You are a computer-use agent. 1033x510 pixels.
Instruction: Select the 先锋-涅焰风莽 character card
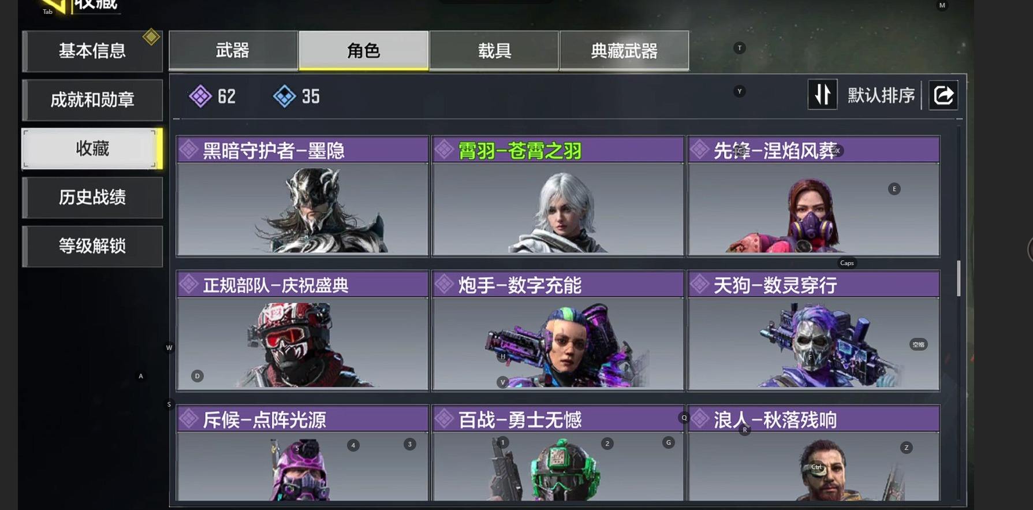pyautogui.click(x=814, y=196)
